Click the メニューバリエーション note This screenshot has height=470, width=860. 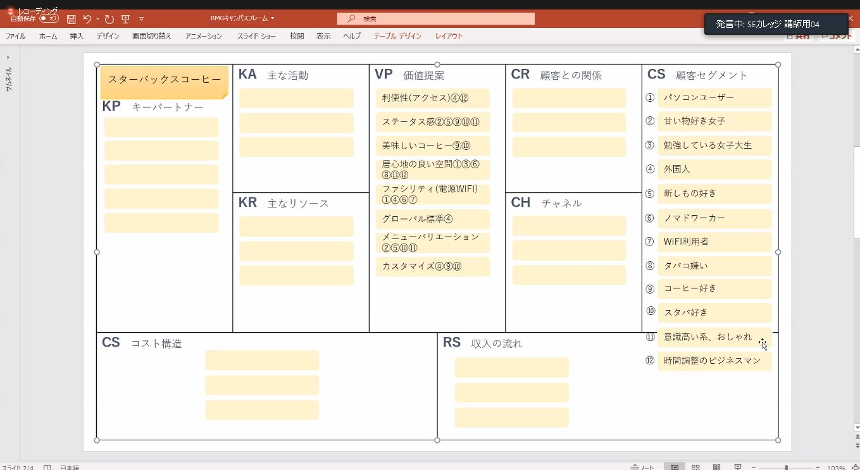pyautogui.click(x=433, y=242)
